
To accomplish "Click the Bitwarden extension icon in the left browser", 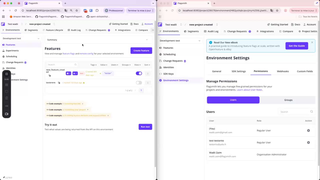I will (x=91, y=10).
